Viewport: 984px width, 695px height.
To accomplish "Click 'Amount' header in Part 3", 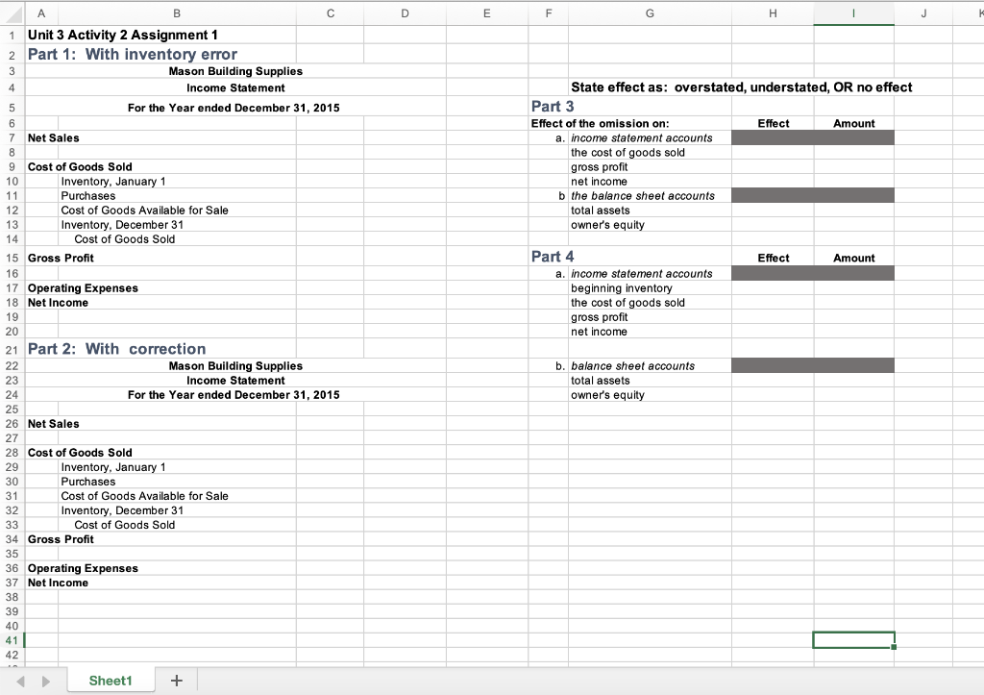I will 853,124.
